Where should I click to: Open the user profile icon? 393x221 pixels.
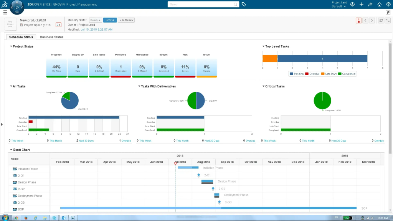(352, 4)
